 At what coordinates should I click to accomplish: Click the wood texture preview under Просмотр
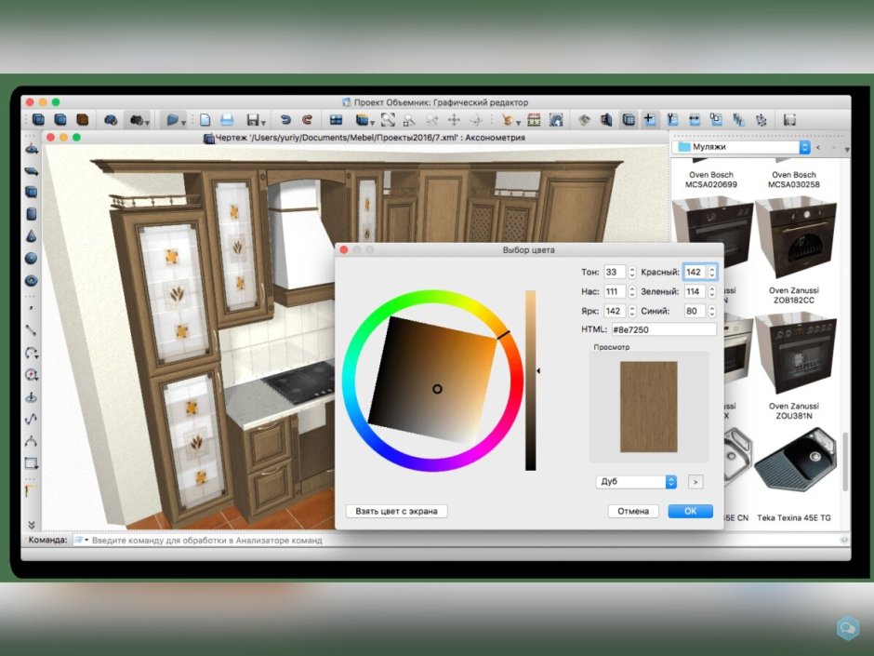(649, 407)
